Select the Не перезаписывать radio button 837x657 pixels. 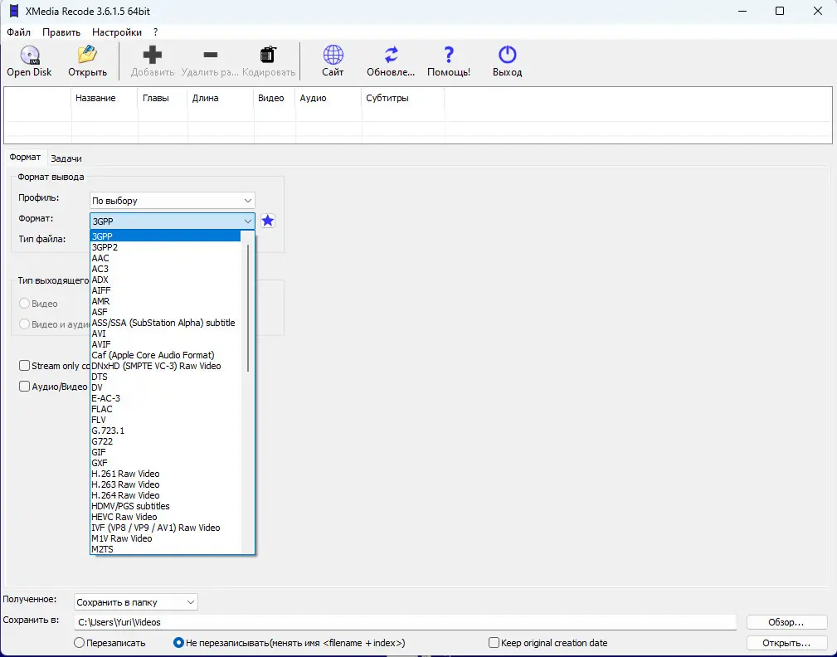tap(179, 643)
